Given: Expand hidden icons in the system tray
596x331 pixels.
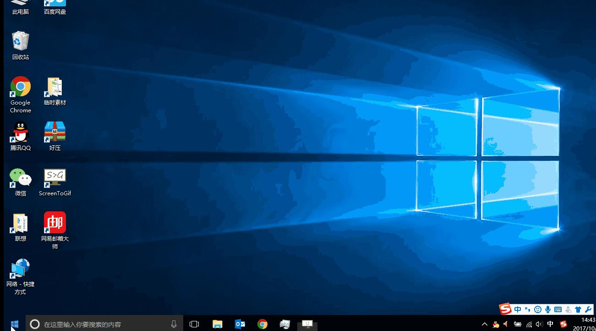Looking at the screenshot, I should point(484,324).
